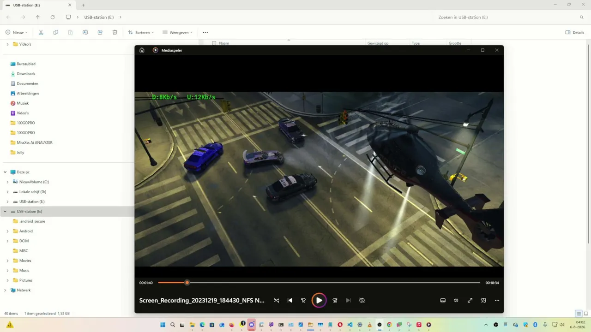Go up one folder level in Explorer
The width and height of the screenshot is (591, 332).
click(x=38, y=17)
